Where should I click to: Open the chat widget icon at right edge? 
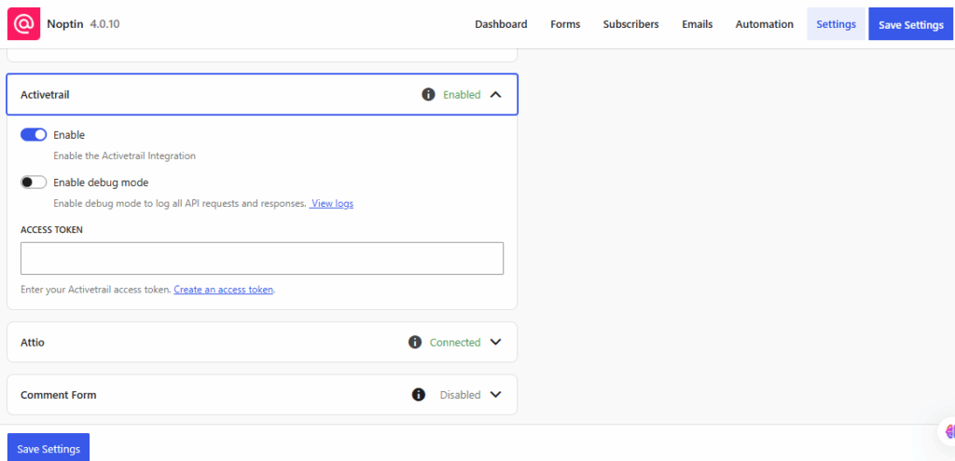coord(948,431)
